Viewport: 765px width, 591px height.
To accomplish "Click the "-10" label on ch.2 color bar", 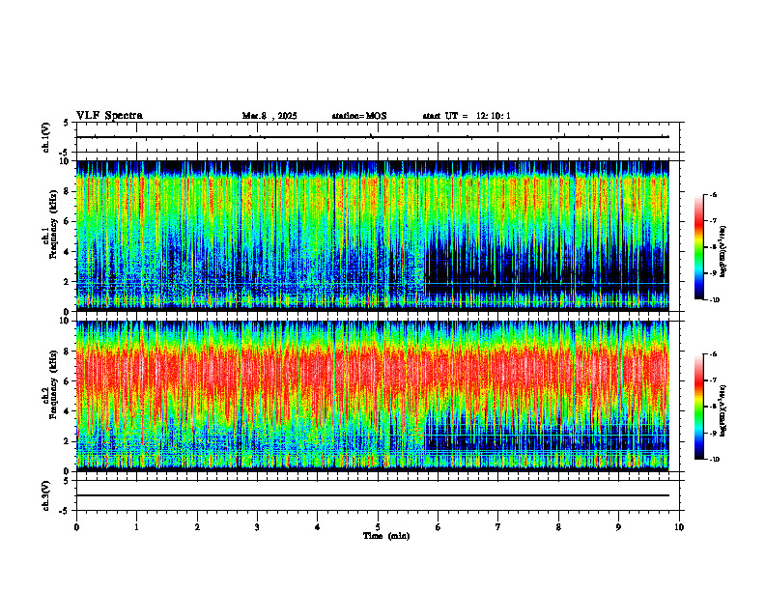I will (x=714, y=460).
